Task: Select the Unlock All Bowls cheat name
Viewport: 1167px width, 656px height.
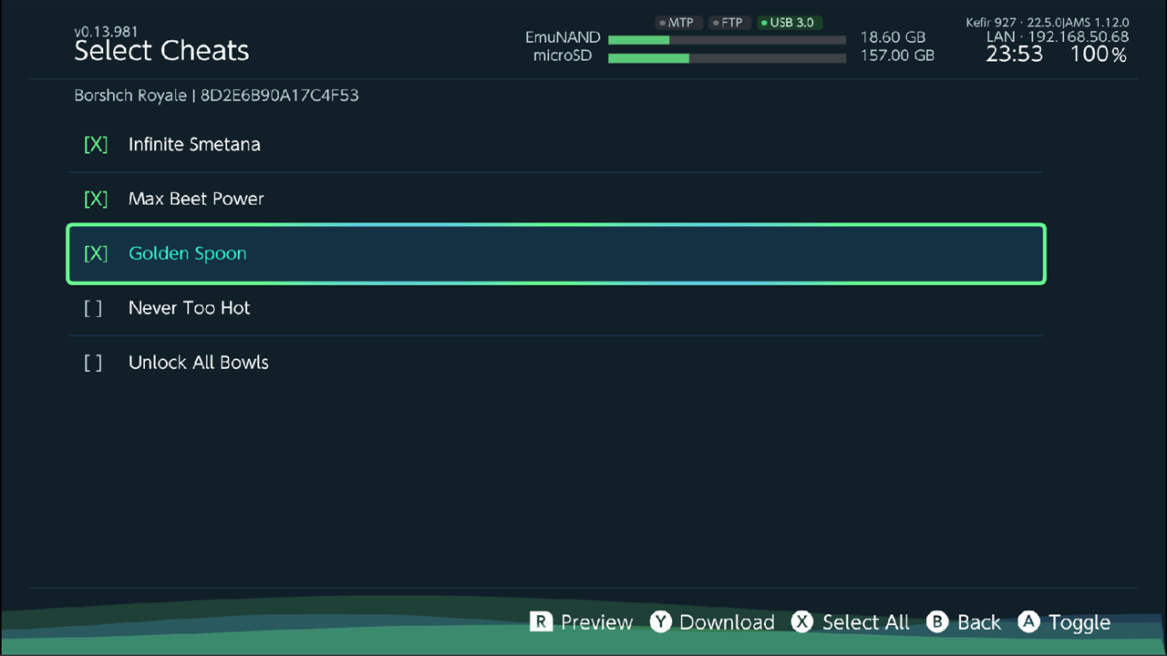Action: pos(199,363)
